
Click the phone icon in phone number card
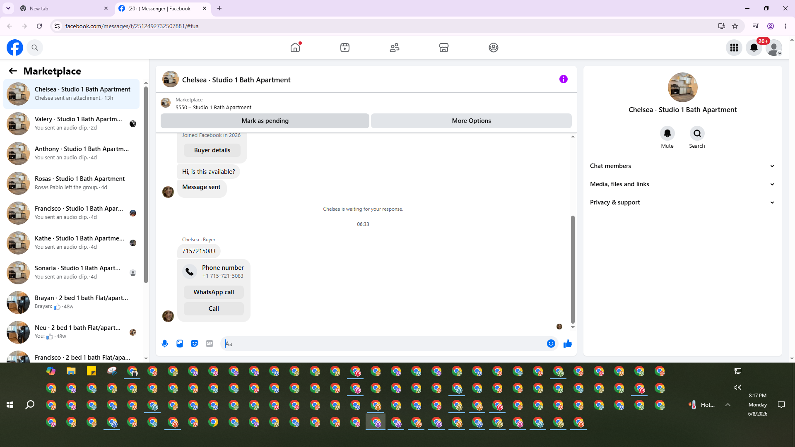(190, 272)
